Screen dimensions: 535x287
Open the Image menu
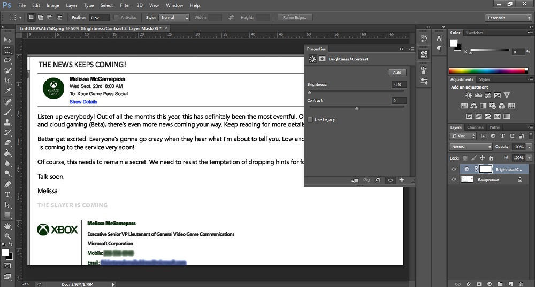tap(53, 5)
